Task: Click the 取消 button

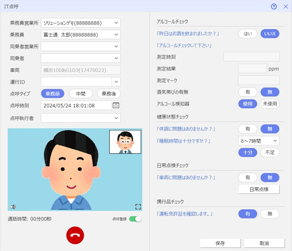Action: click(264, 243)
